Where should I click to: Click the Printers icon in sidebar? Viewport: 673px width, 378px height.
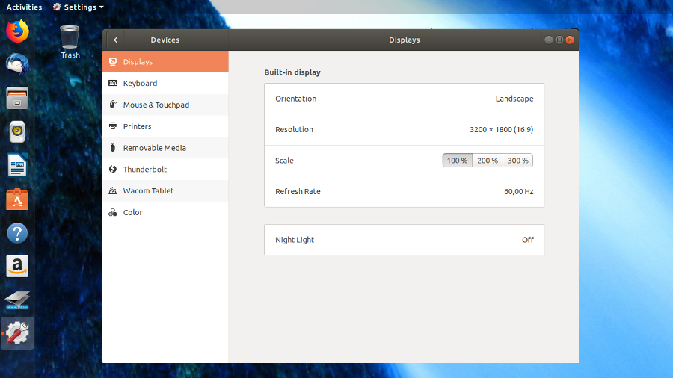pyautogui.click(x=113, y=126)
